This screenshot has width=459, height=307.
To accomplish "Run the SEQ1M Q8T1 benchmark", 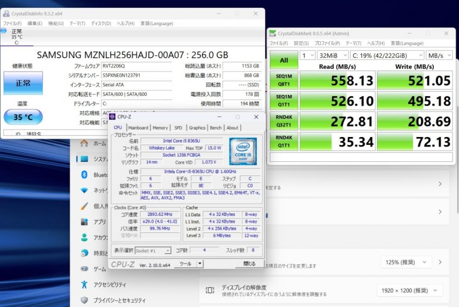I will (x=284, y=80).
